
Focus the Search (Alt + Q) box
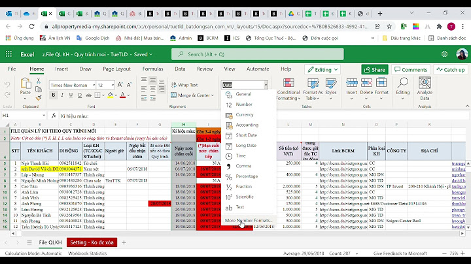click(x=258, y=54)
